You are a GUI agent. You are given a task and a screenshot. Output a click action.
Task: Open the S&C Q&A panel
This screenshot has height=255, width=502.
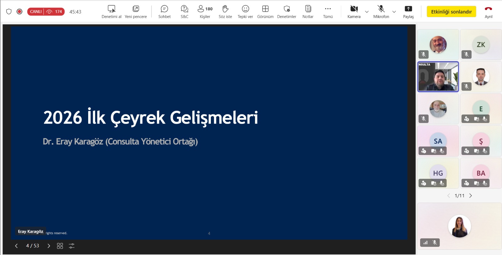pos(184,12)
